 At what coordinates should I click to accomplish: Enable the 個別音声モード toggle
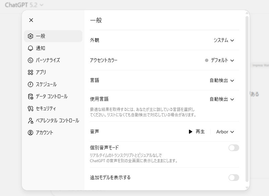[233, 148]
